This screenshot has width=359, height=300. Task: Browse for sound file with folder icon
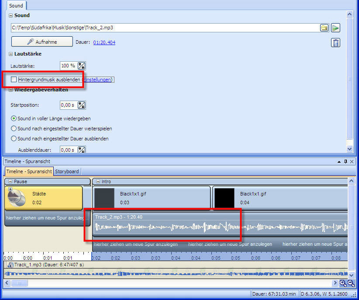click(x=324, y=28)
